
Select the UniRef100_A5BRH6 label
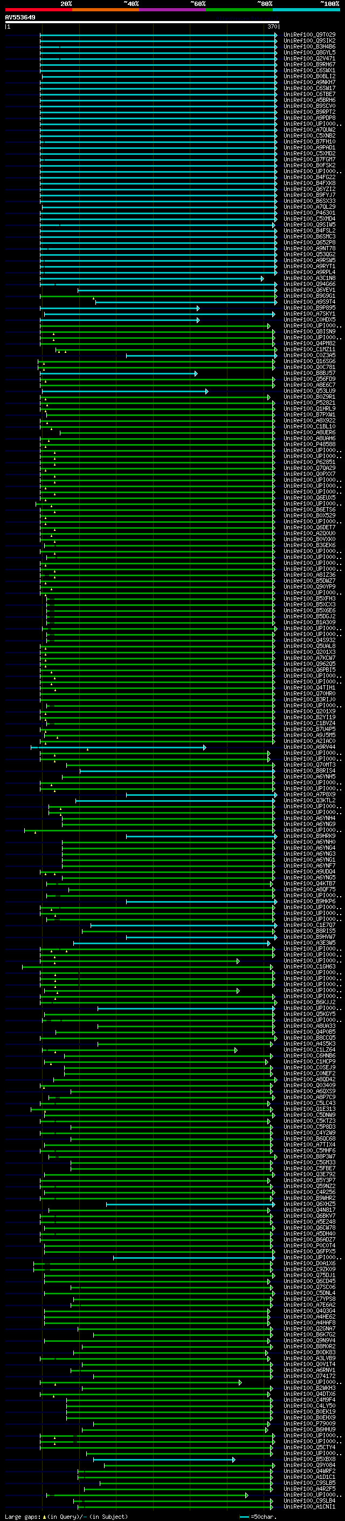[309, 100]
